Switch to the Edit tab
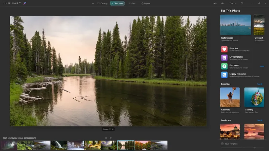 [x=132, y=3]
